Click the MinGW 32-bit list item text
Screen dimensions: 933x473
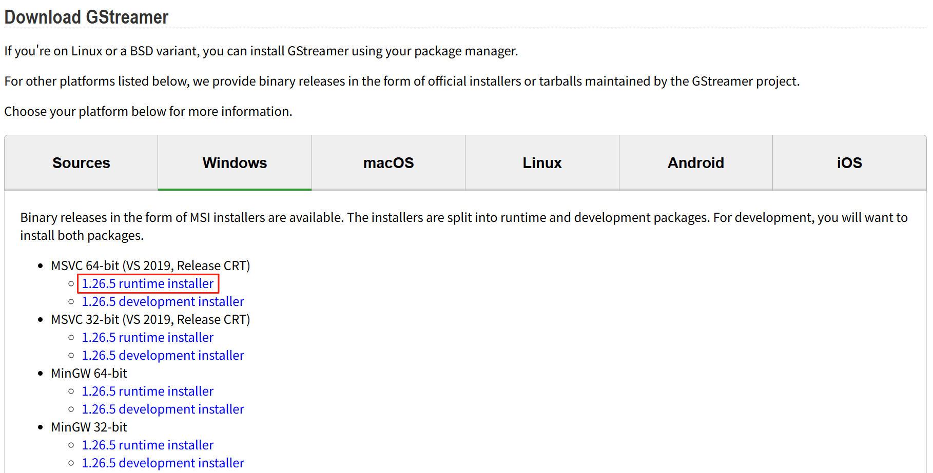(89, 427)
